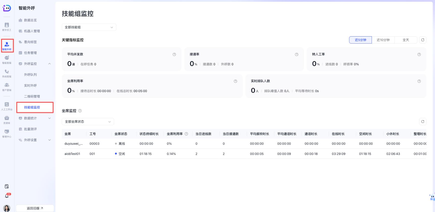Show help for 实时排队人数
The width and height of the screenshot is (435, 212).
tap(419, 81)
